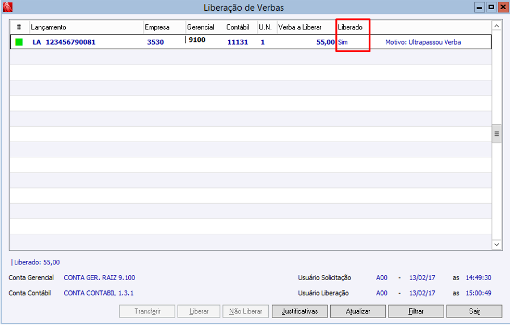Image resolution: width=510 pixels, height=326 pixels.
Task: Open the Justificativas dialog
Action: 300,311
